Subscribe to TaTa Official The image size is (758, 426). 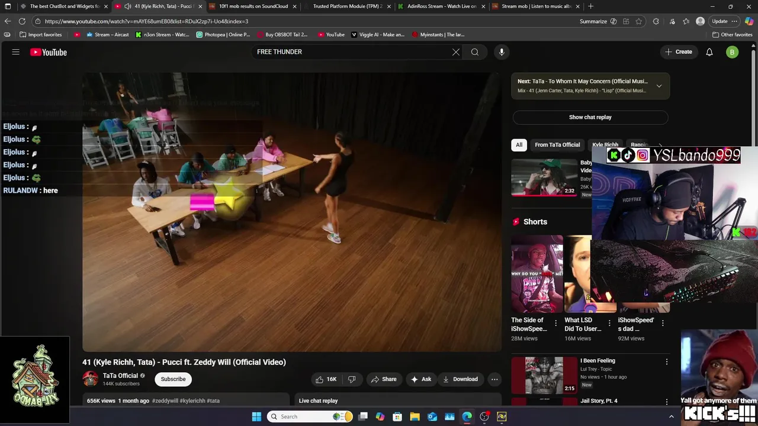point(173,379)
